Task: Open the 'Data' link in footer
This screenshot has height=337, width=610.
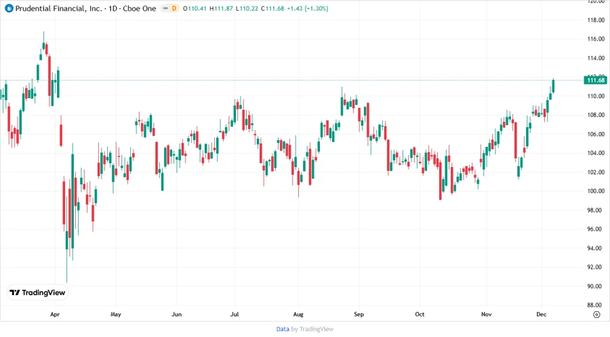Action: pos(283,329)
